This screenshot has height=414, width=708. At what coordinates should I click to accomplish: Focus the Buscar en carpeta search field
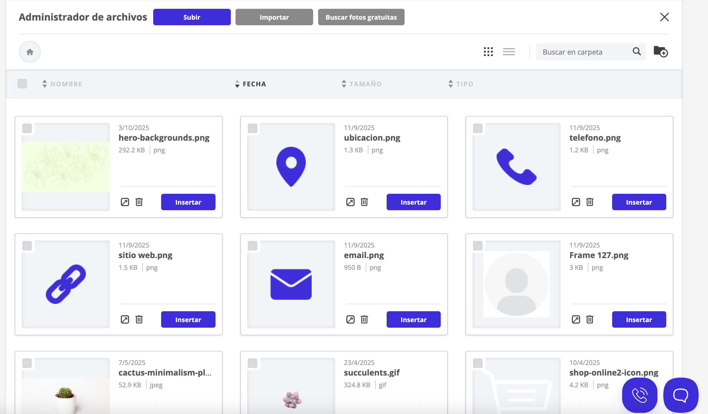pos(582,52)
